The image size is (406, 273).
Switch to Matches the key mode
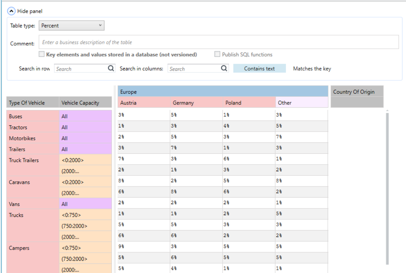[312, 68]
